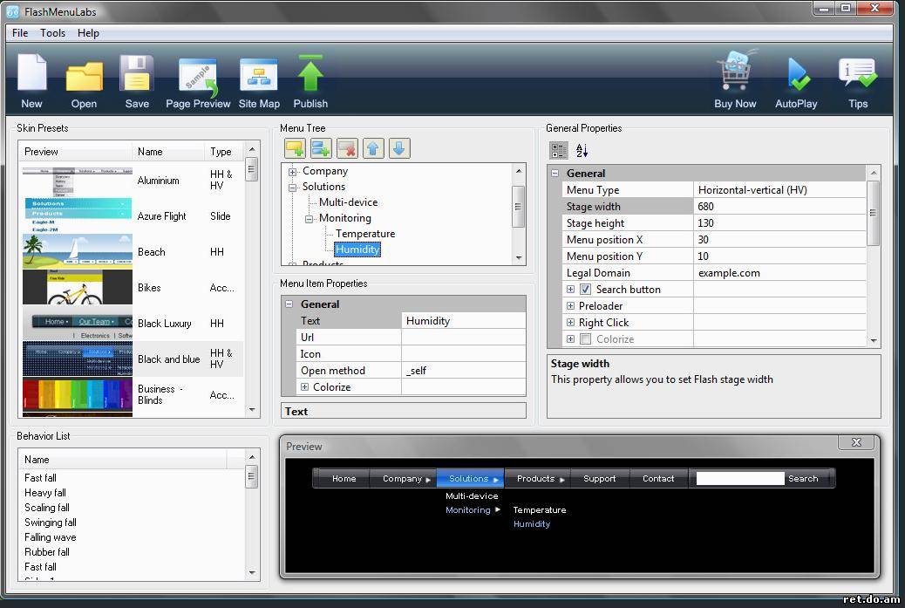
Task: Click the New file icon
Action: pyautogui.click(x=31, y=75)
